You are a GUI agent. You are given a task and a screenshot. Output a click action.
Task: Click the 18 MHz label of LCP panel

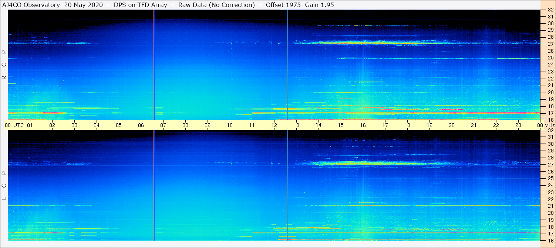tap(550, 227)
